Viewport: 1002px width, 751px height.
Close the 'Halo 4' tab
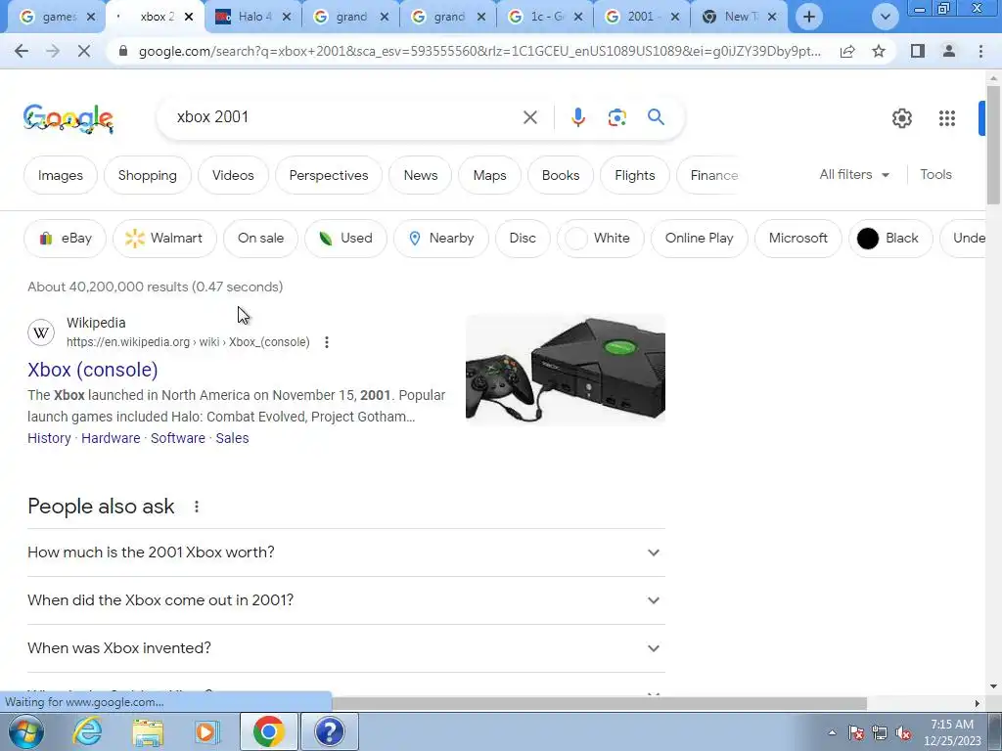tap(287, 18)
